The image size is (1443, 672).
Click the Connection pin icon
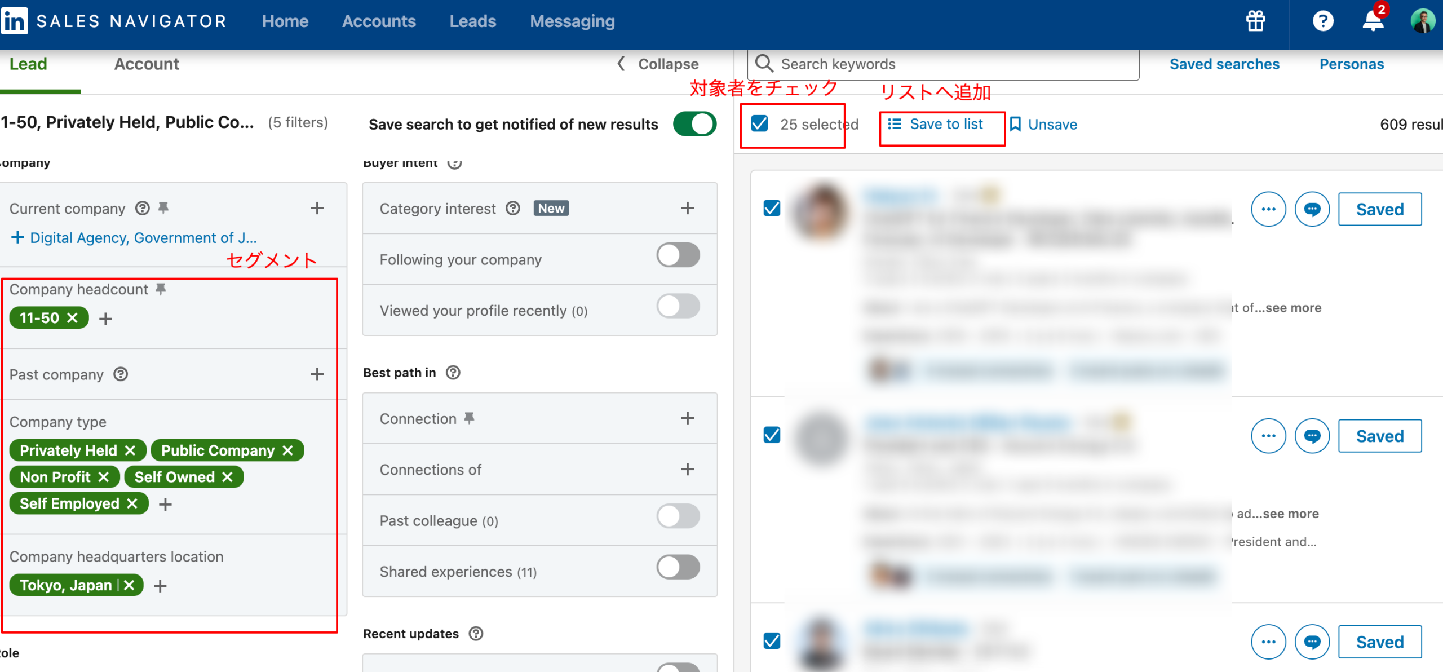coord(469,418)
